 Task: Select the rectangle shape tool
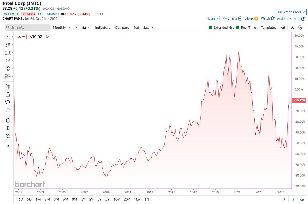click(8, 53)
